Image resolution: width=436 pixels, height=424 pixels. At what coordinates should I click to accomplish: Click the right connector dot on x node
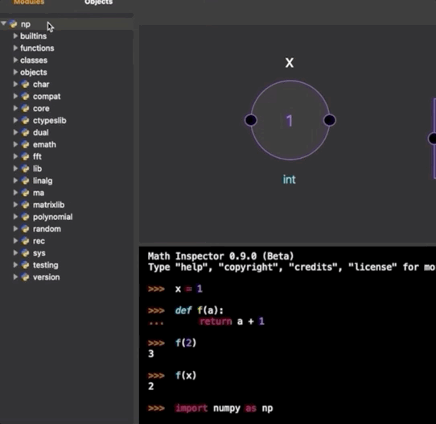330,120
